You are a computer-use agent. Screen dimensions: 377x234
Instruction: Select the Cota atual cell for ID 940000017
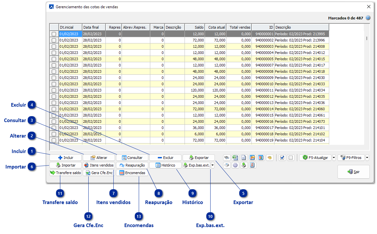[x=216, y=128]
